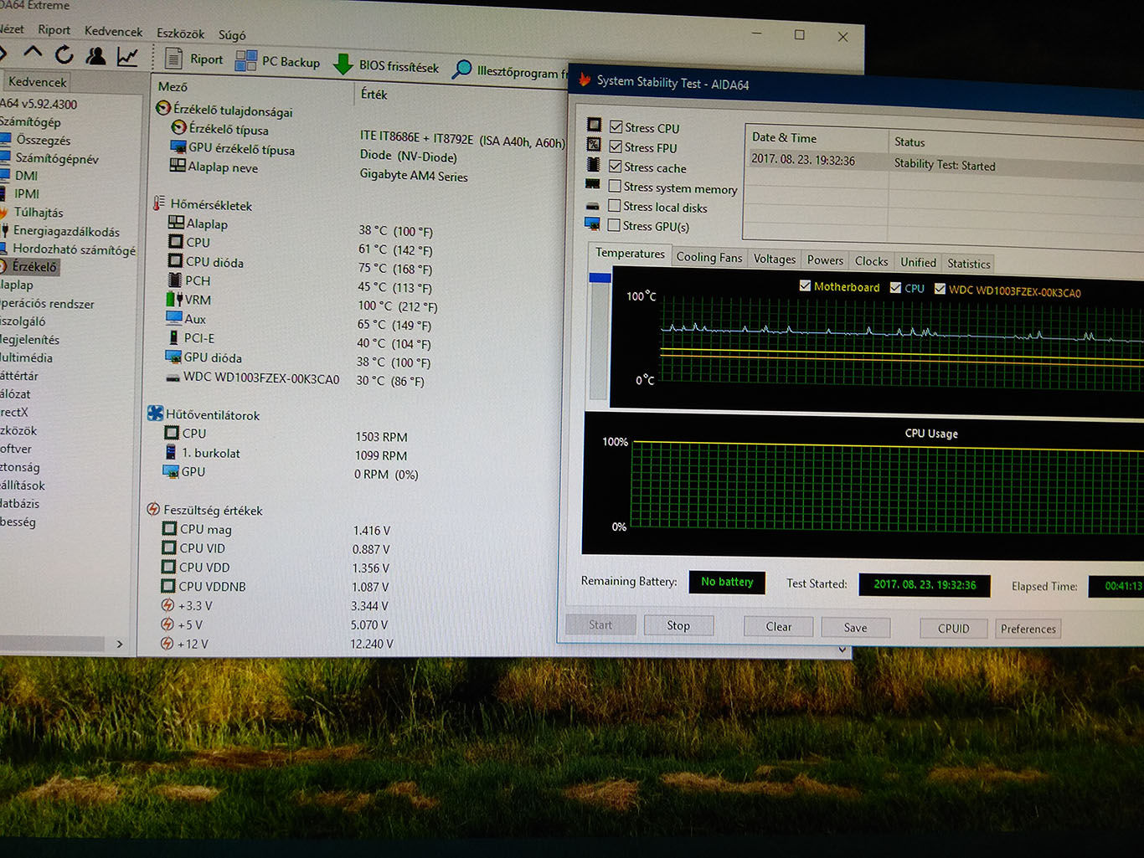Toggle Motherboard graph legend checkbox

click(x=805, y=285)
